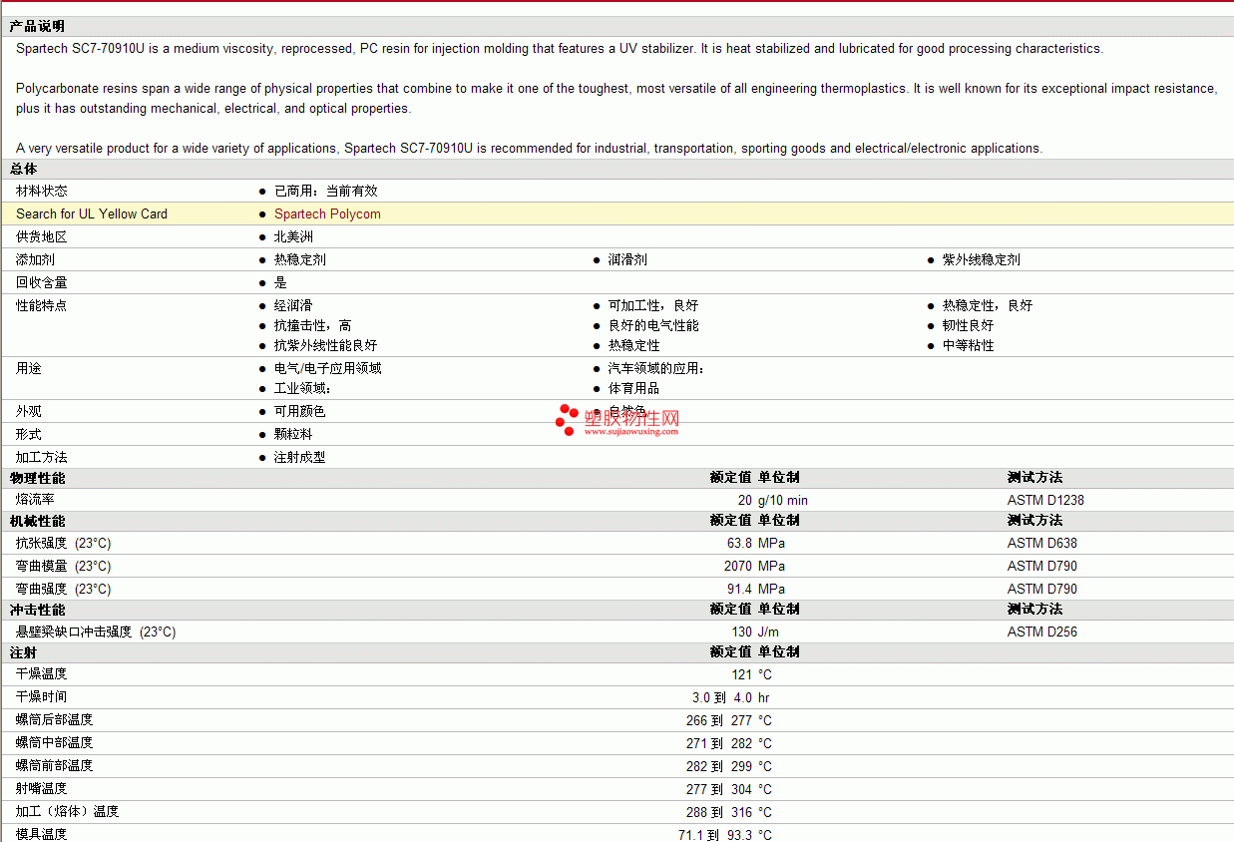This screenshot has height=842, width=1234.
Task: Select the ASTM D256 test method
Action: coord(1042,631)
